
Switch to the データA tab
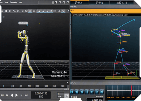(80, 3)
